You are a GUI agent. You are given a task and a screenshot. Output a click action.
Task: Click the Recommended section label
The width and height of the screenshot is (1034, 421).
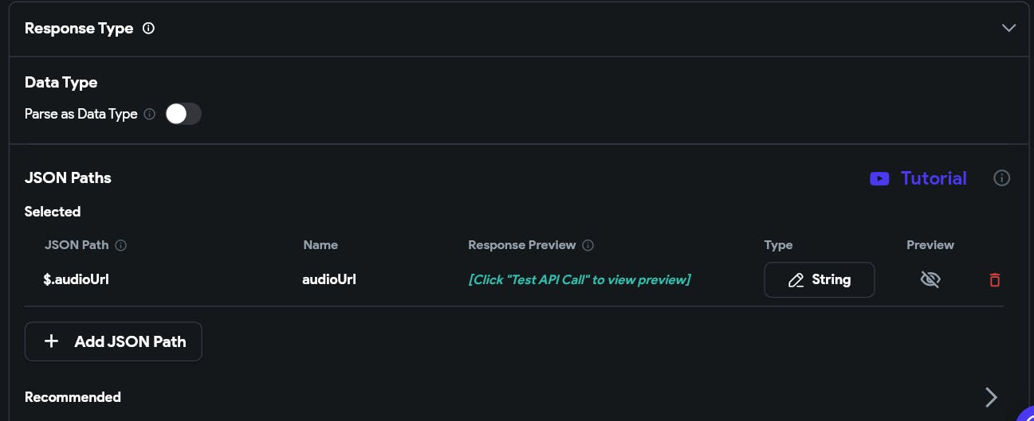point(73,397)
